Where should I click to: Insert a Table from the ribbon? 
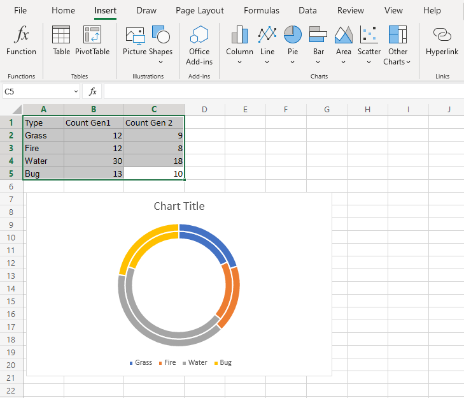(61, 36)
